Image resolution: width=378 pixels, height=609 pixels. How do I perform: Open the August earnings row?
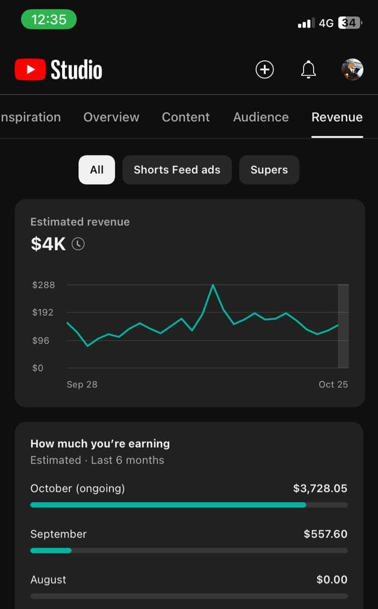point(188,586)
